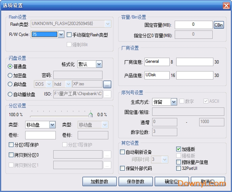Open the 生成方式 dropdown
232x192 pixels.
tap(174, 102)
